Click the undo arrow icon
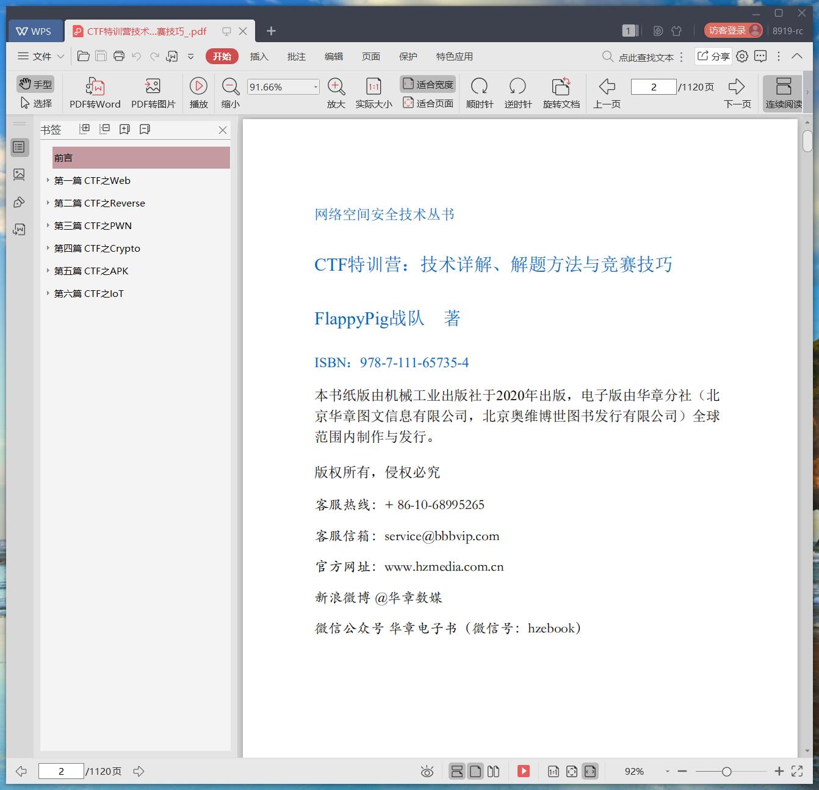The image size is (819, 790). click(137, 56)
